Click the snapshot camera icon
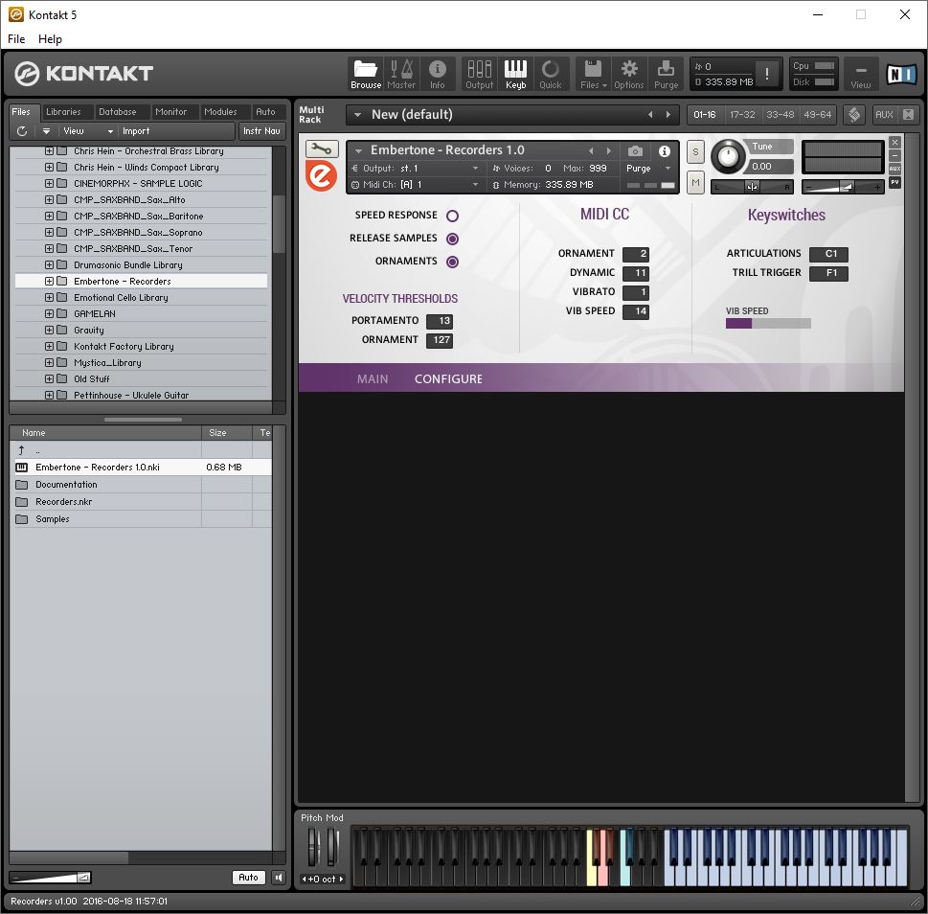Screen dimensions: 928x914 [x=635, y=151]
